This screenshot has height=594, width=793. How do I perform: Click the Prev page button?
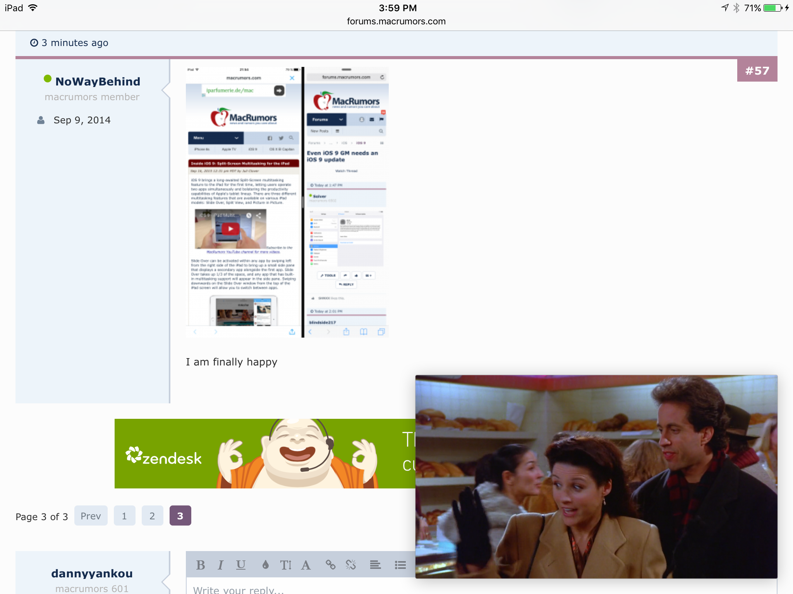pos(91,515)
